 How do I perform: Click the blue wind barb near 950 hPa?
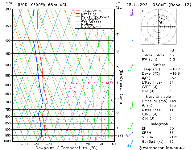[130, 135]
